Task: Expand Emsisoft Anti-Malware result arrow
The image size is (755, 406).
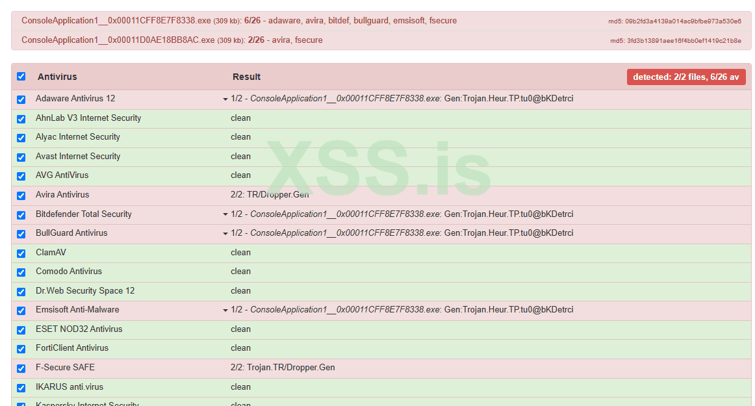Action: pos(225,310)
